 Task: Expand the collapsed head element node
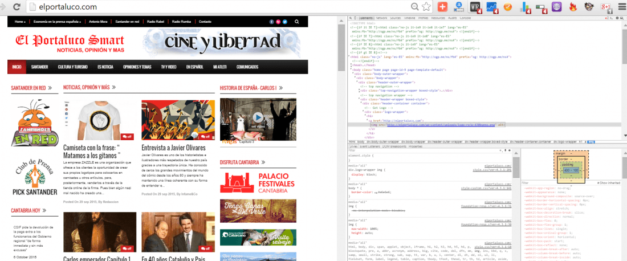pyautogui.click(x=352, y=65)
